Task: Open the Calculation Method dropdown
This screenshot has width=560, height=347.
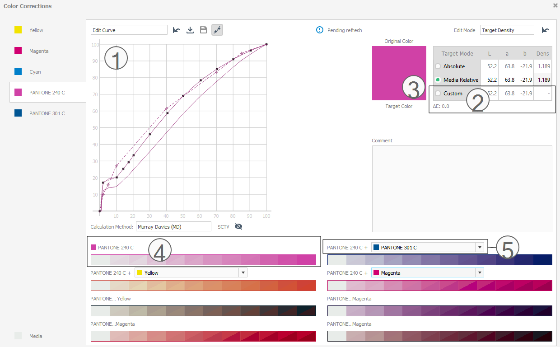Action: tap(173, 226)
